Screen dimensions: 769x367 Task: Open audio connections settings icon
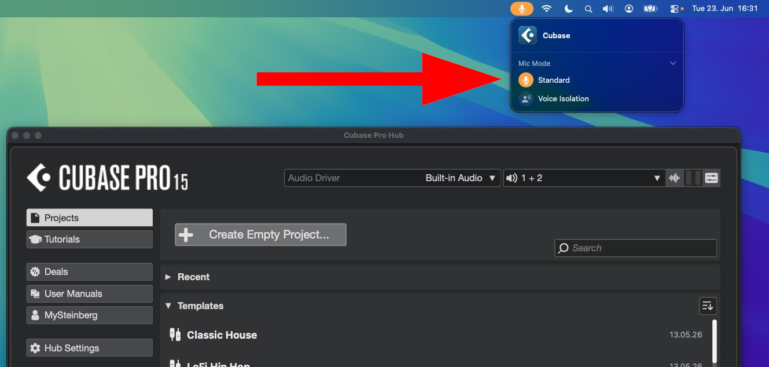pos(712,178)
